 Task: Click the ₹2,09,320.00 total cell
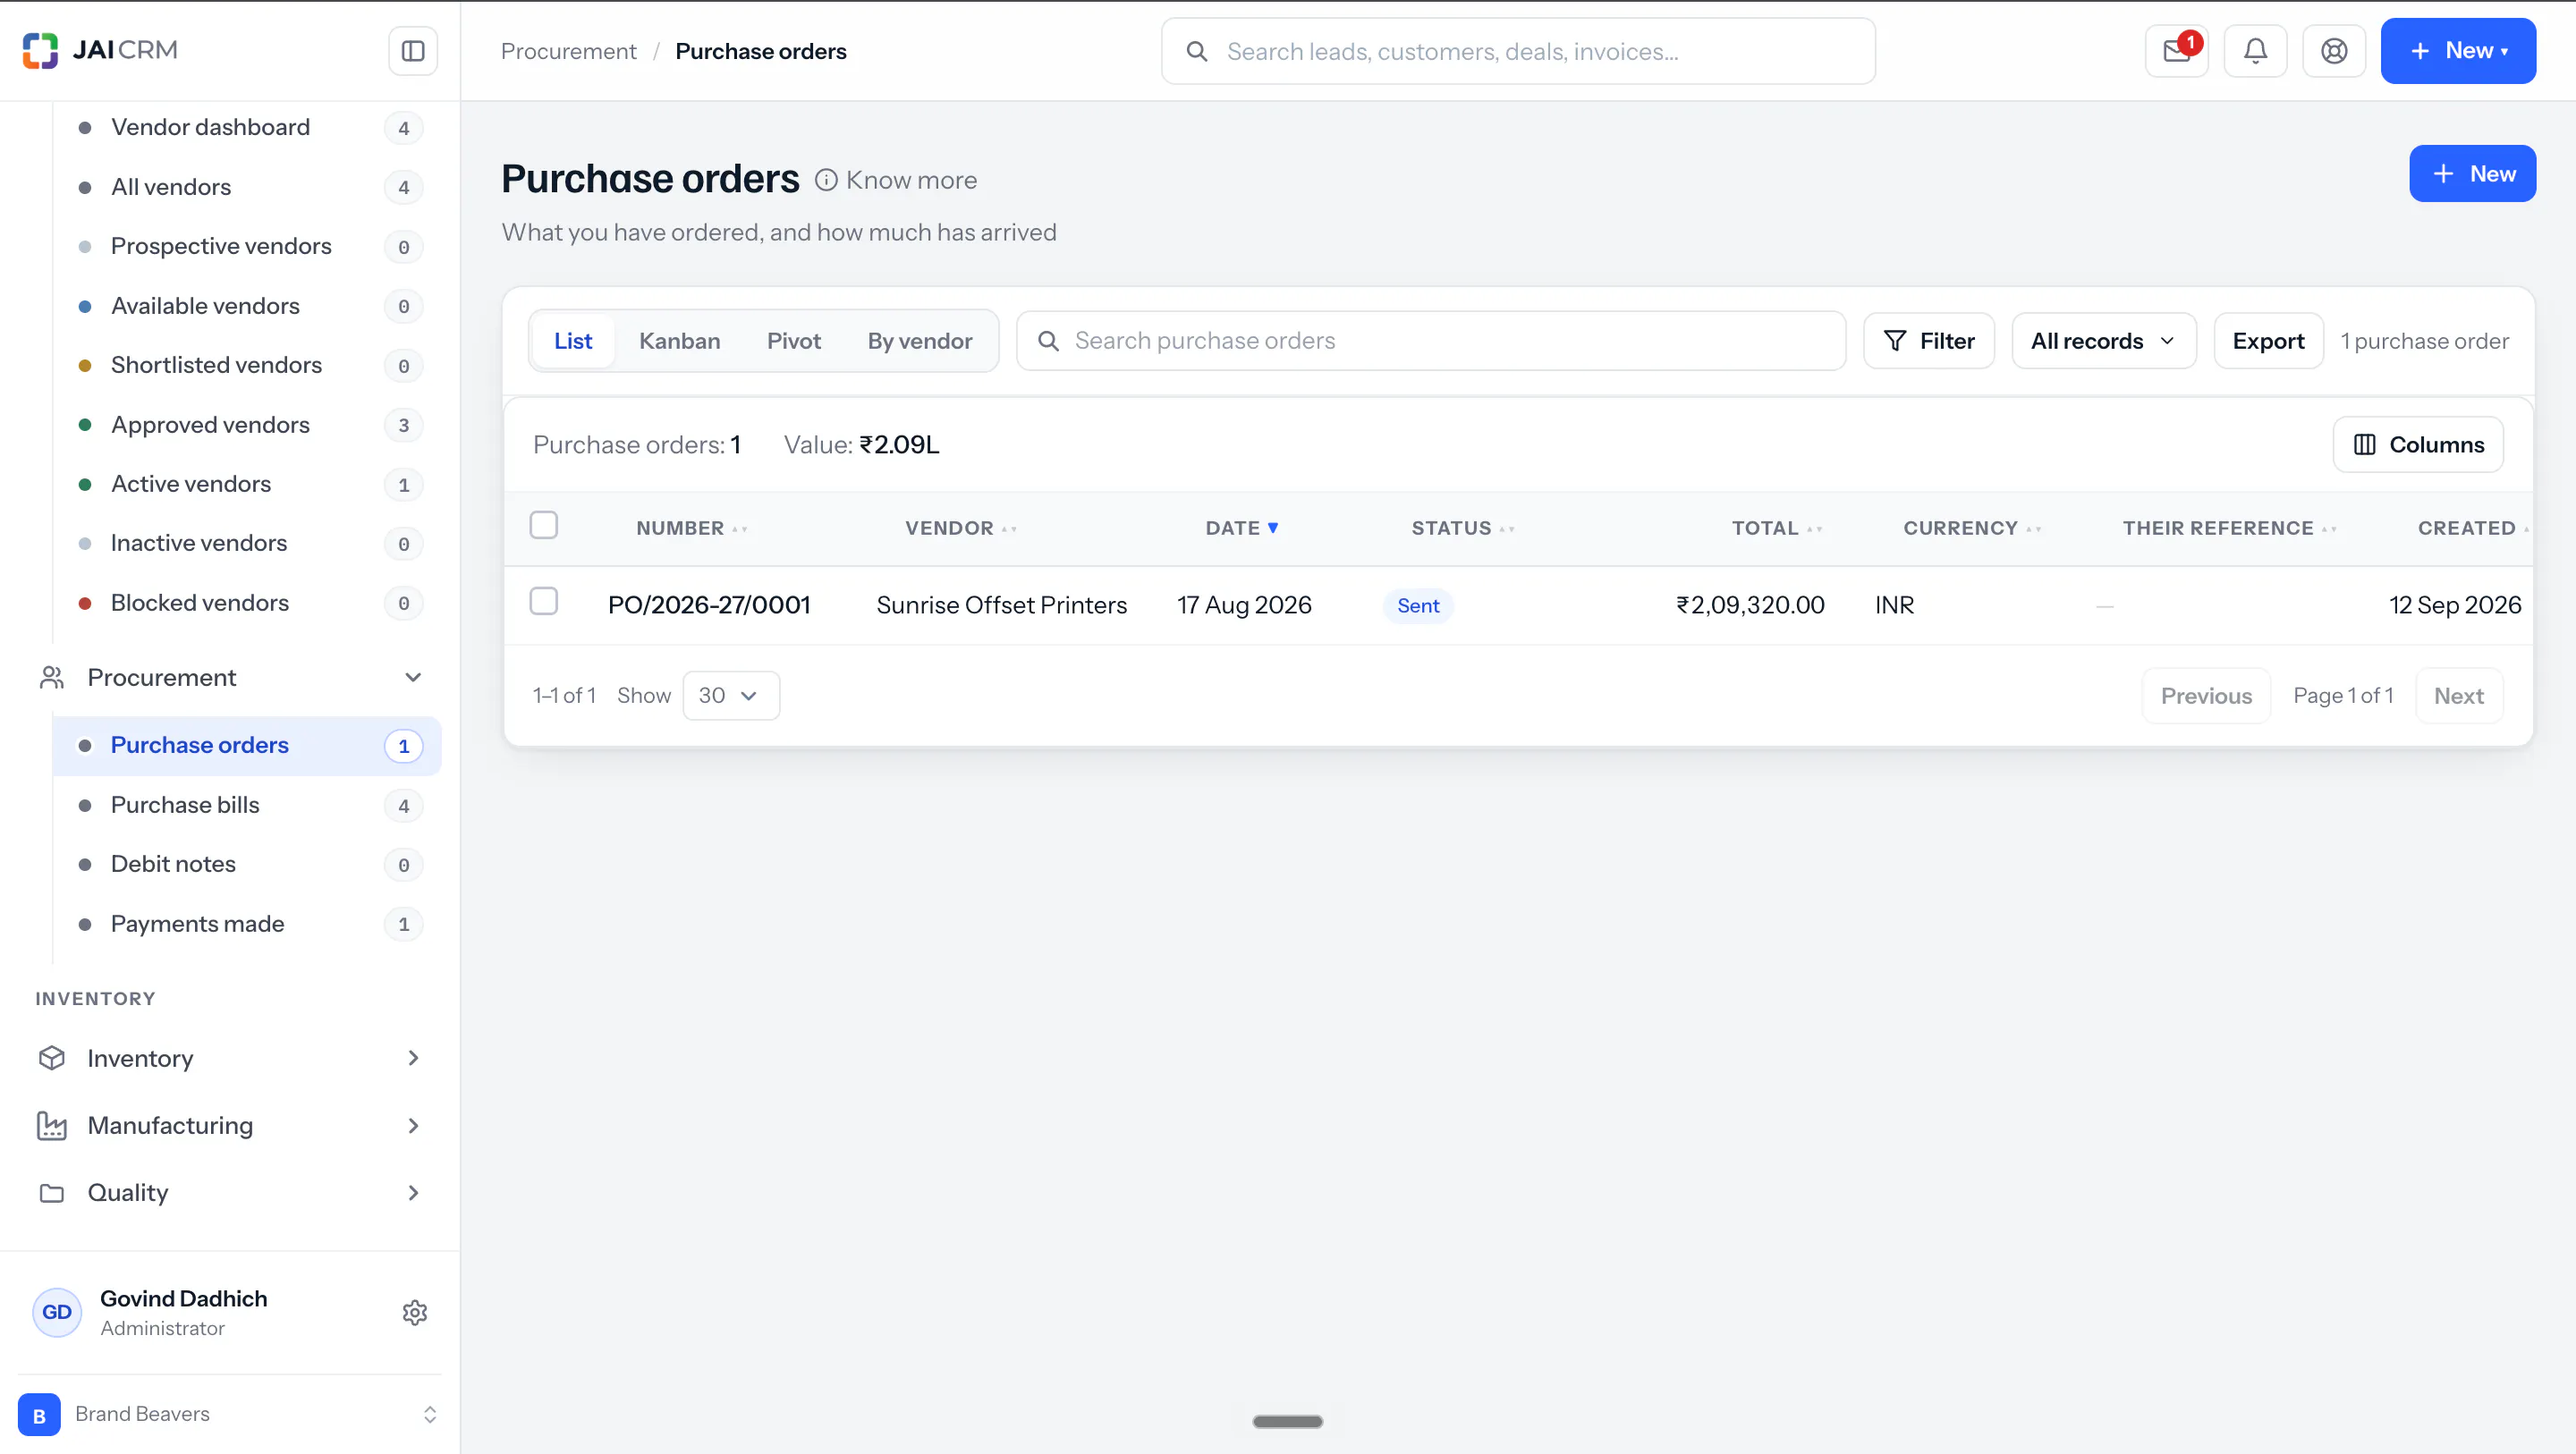[x=1750, y=605]
